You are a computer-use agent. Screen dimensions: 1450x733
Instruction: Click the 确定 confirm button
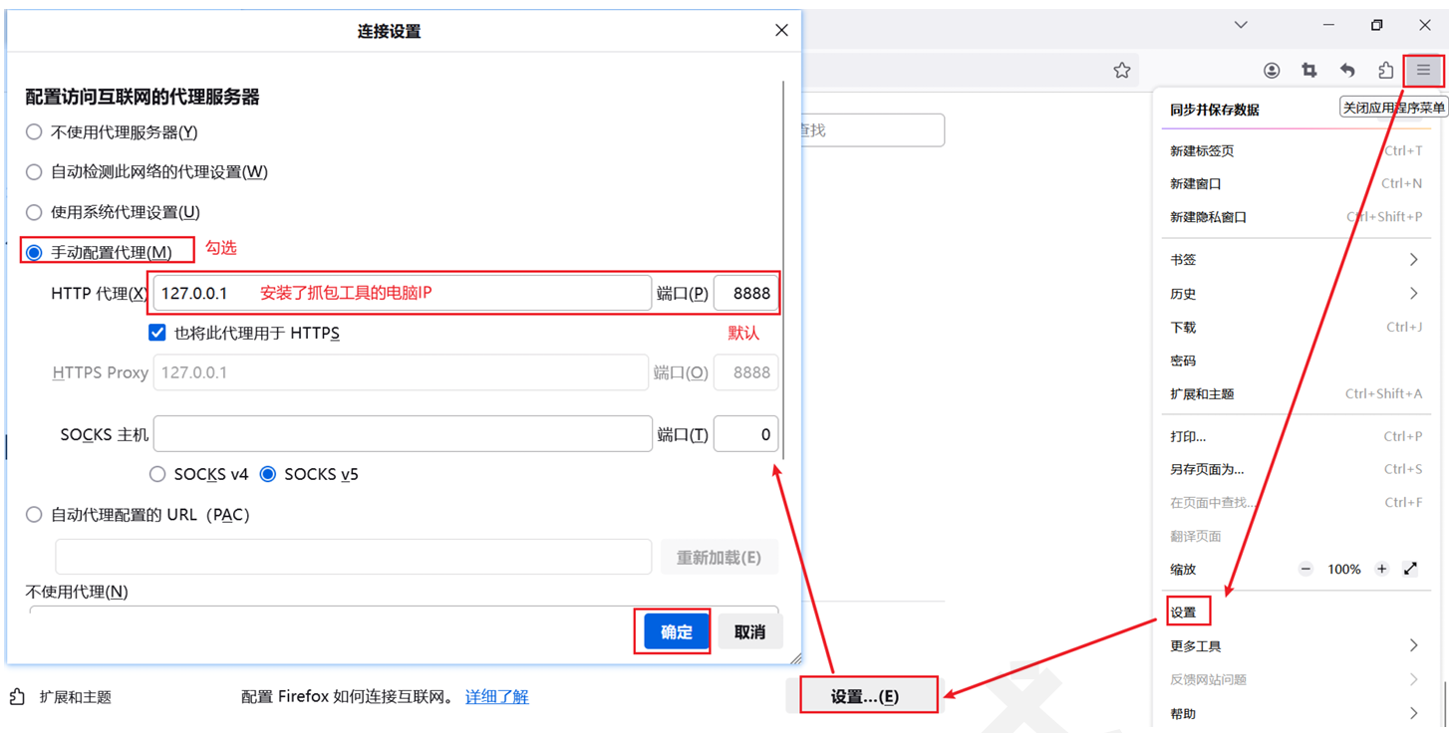676,632
